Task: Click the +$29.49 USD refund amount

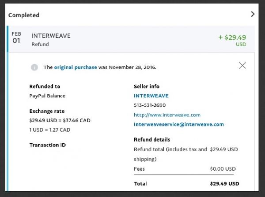Action: [232, 40]
